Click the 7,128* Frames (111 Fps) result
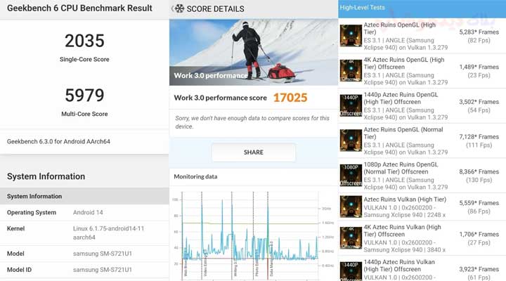Viewport: 506px width, 281px height. coord(479,141)
